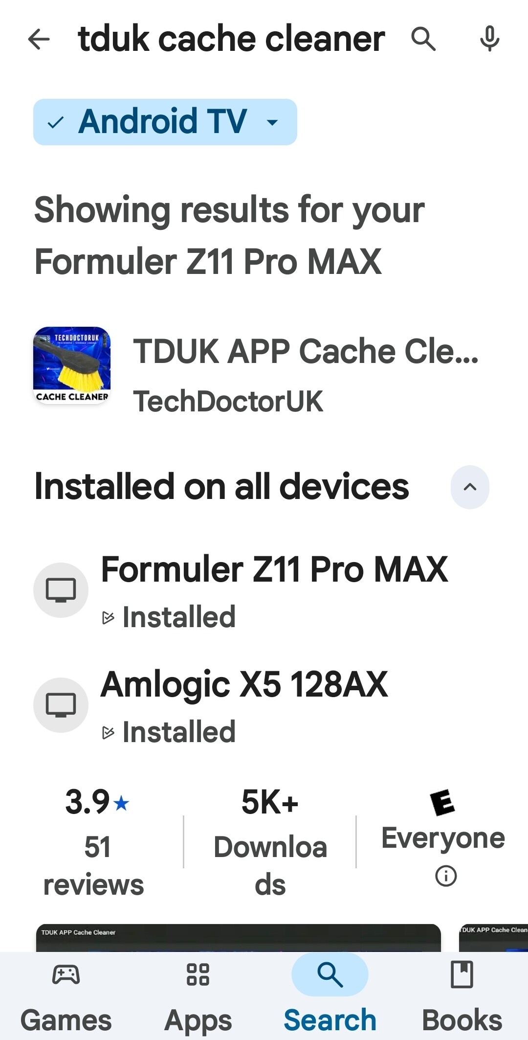Image resolution: width=528 pixels, height=1040 pixels.
Task: Open the first app screenshot thumbnail
Action: click(x=239, y=938)
